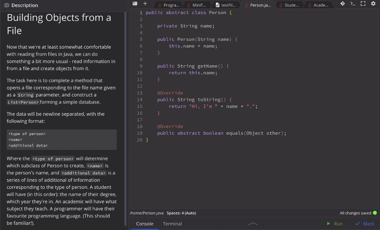Viewport: 380px width, 230px height.
Task: Click the 'this.name = name;' code line
Action: 193,46
